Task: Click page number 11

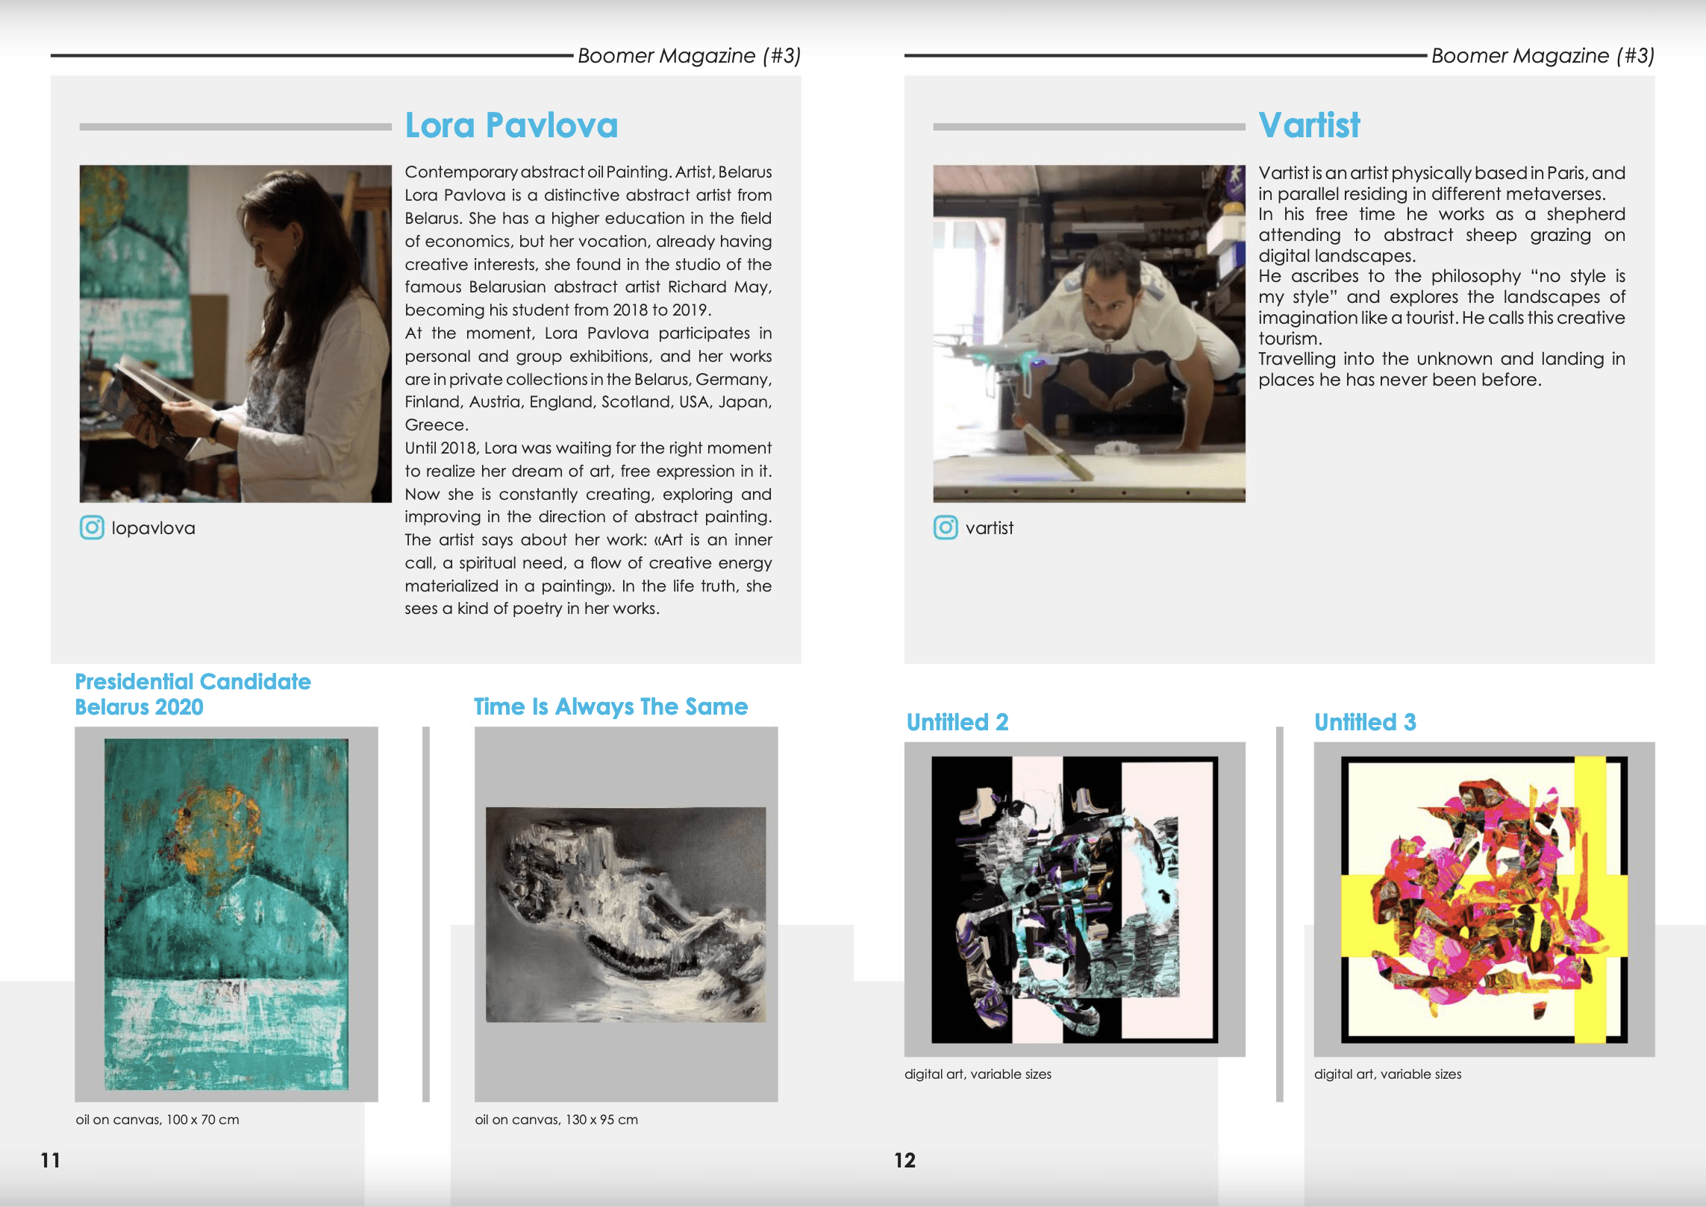Action: [x=50, y=1160]
